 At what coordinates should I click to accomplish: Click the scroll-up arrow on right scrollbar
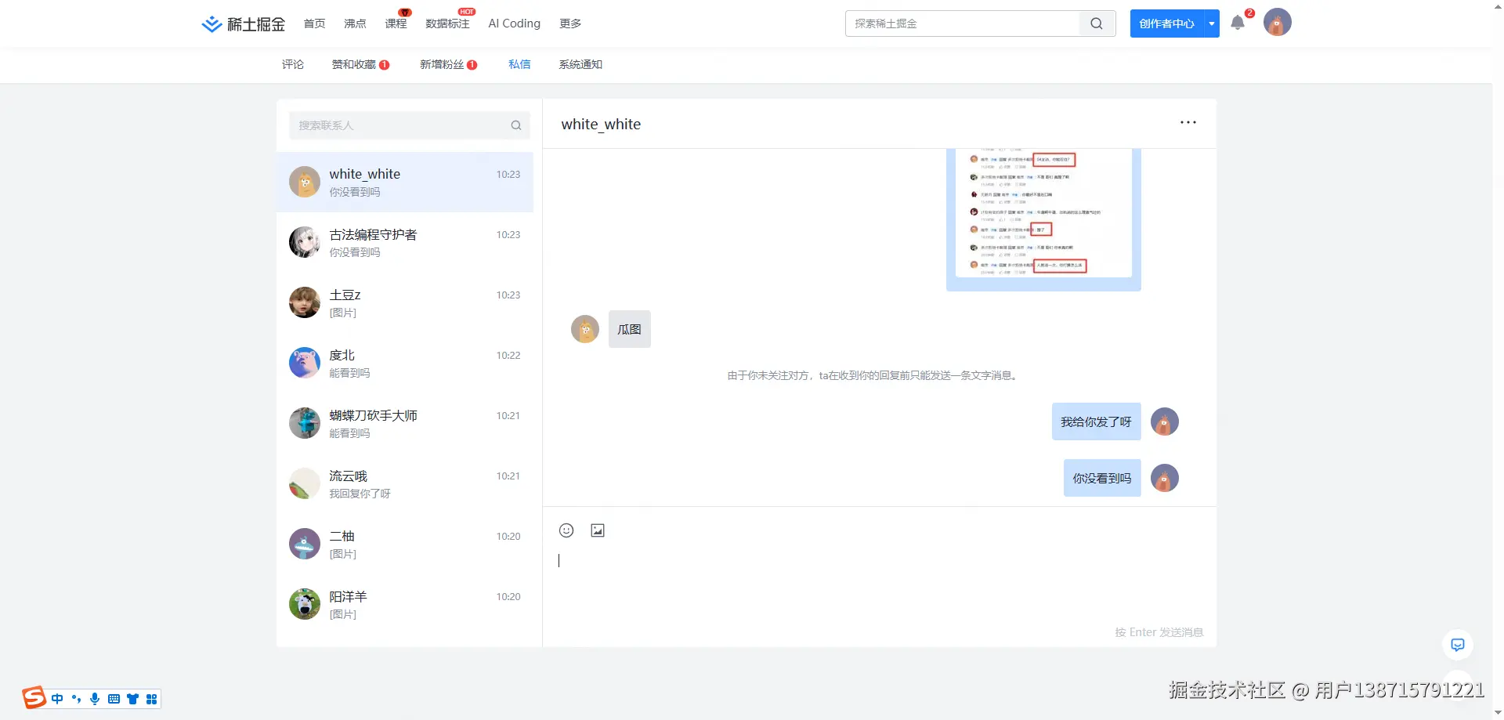pos(1497,6)
